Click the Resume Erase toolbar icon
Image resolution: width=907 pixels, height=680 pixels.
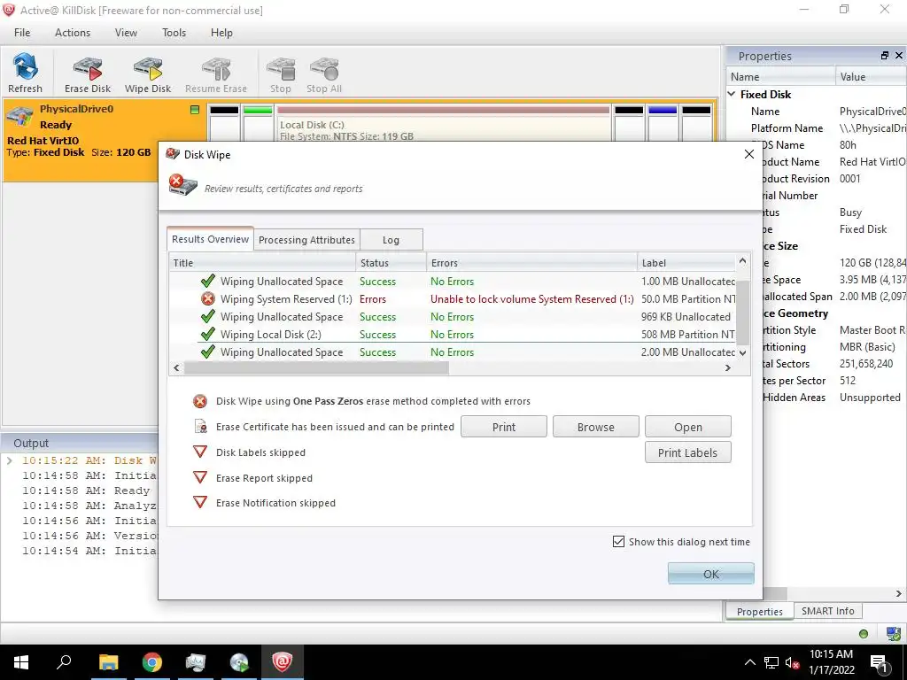tap(216, 73)
